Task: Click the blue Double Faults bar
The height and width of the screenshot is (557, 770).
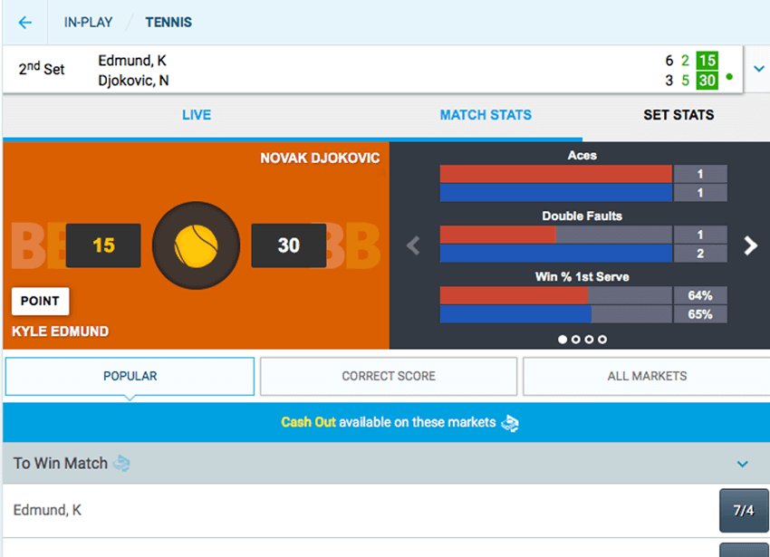Action: point(556,254)
